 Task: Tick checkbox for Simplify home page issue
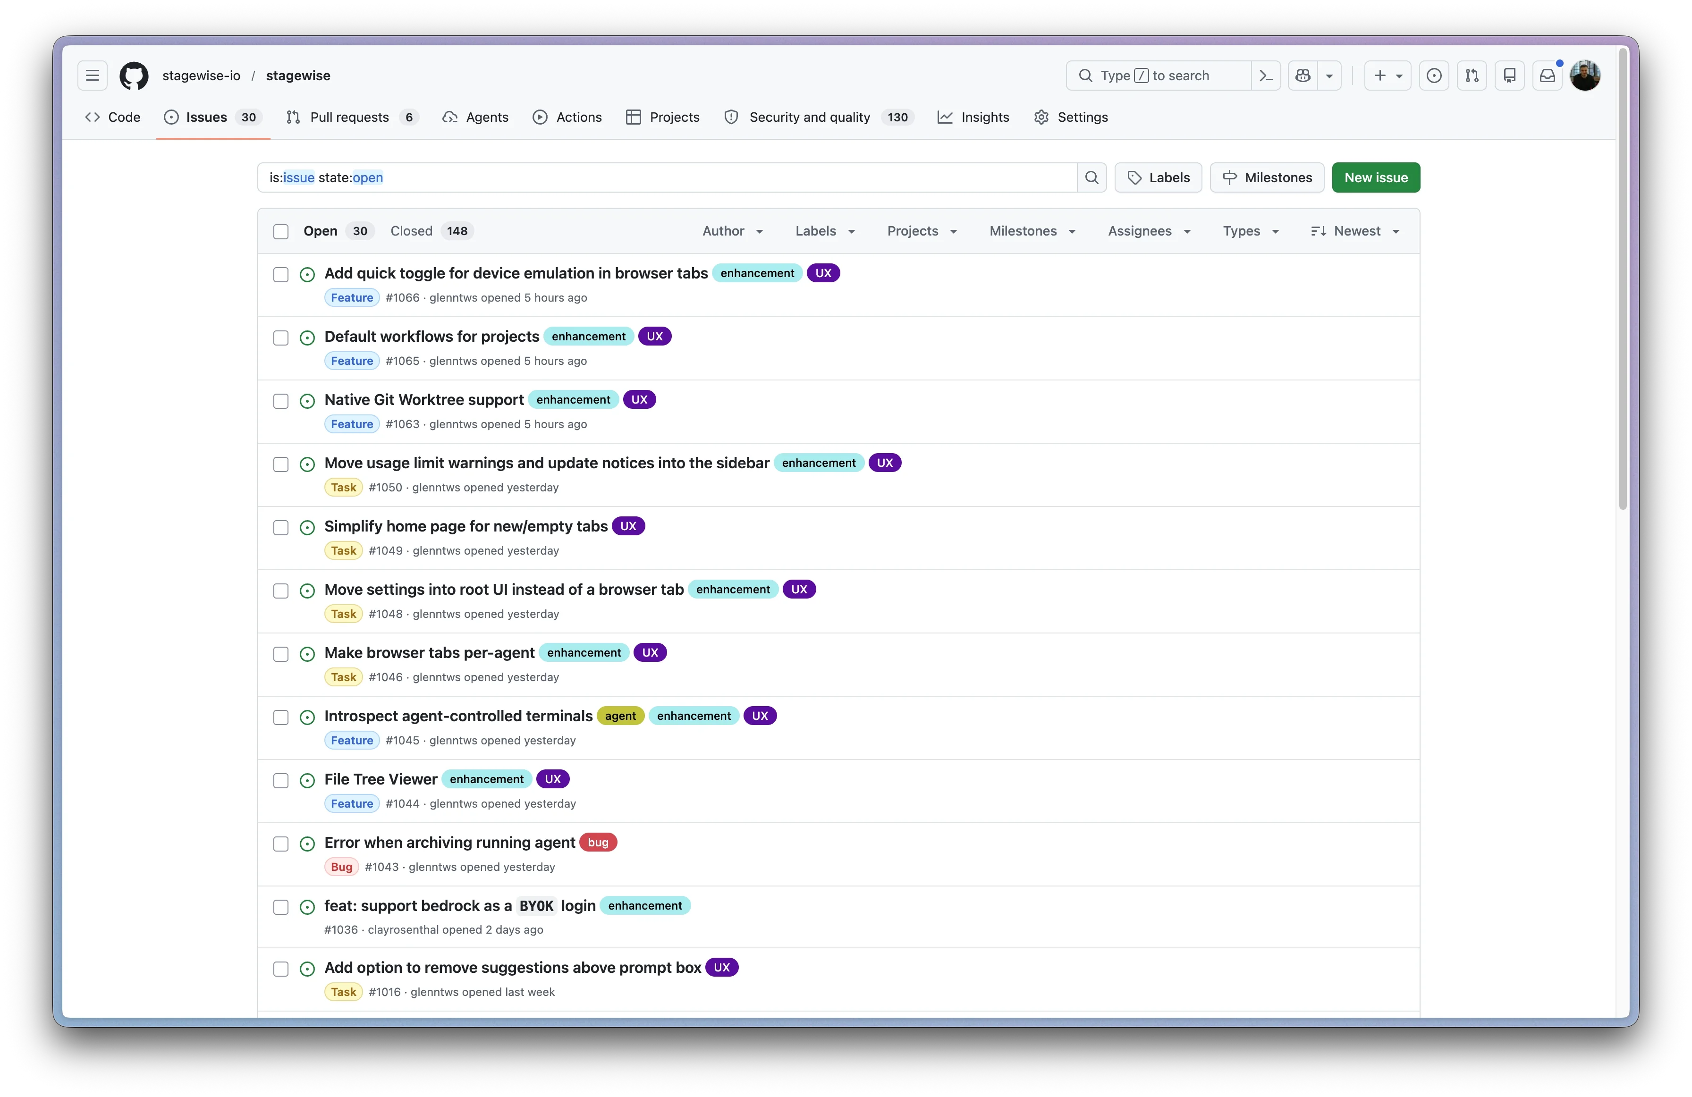pos(281,528)
